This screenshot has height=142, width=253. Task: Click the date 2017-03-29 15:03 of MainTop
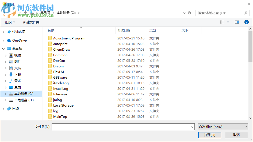[x=131, y=117]
